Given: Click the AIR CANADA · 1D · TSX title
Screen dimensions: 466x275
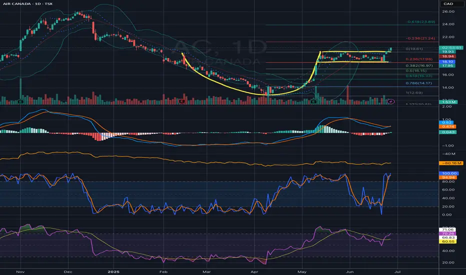Looking at the screenshot, I should coord(27,3).
